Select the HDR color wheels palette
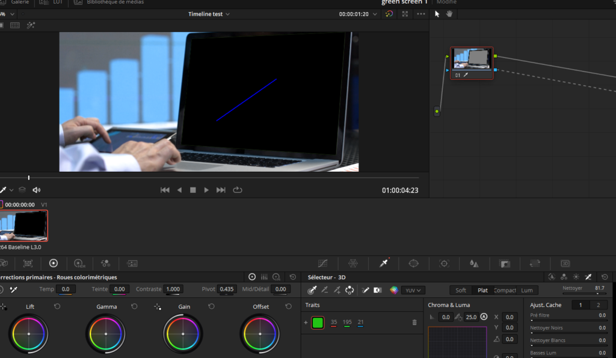 79,263
